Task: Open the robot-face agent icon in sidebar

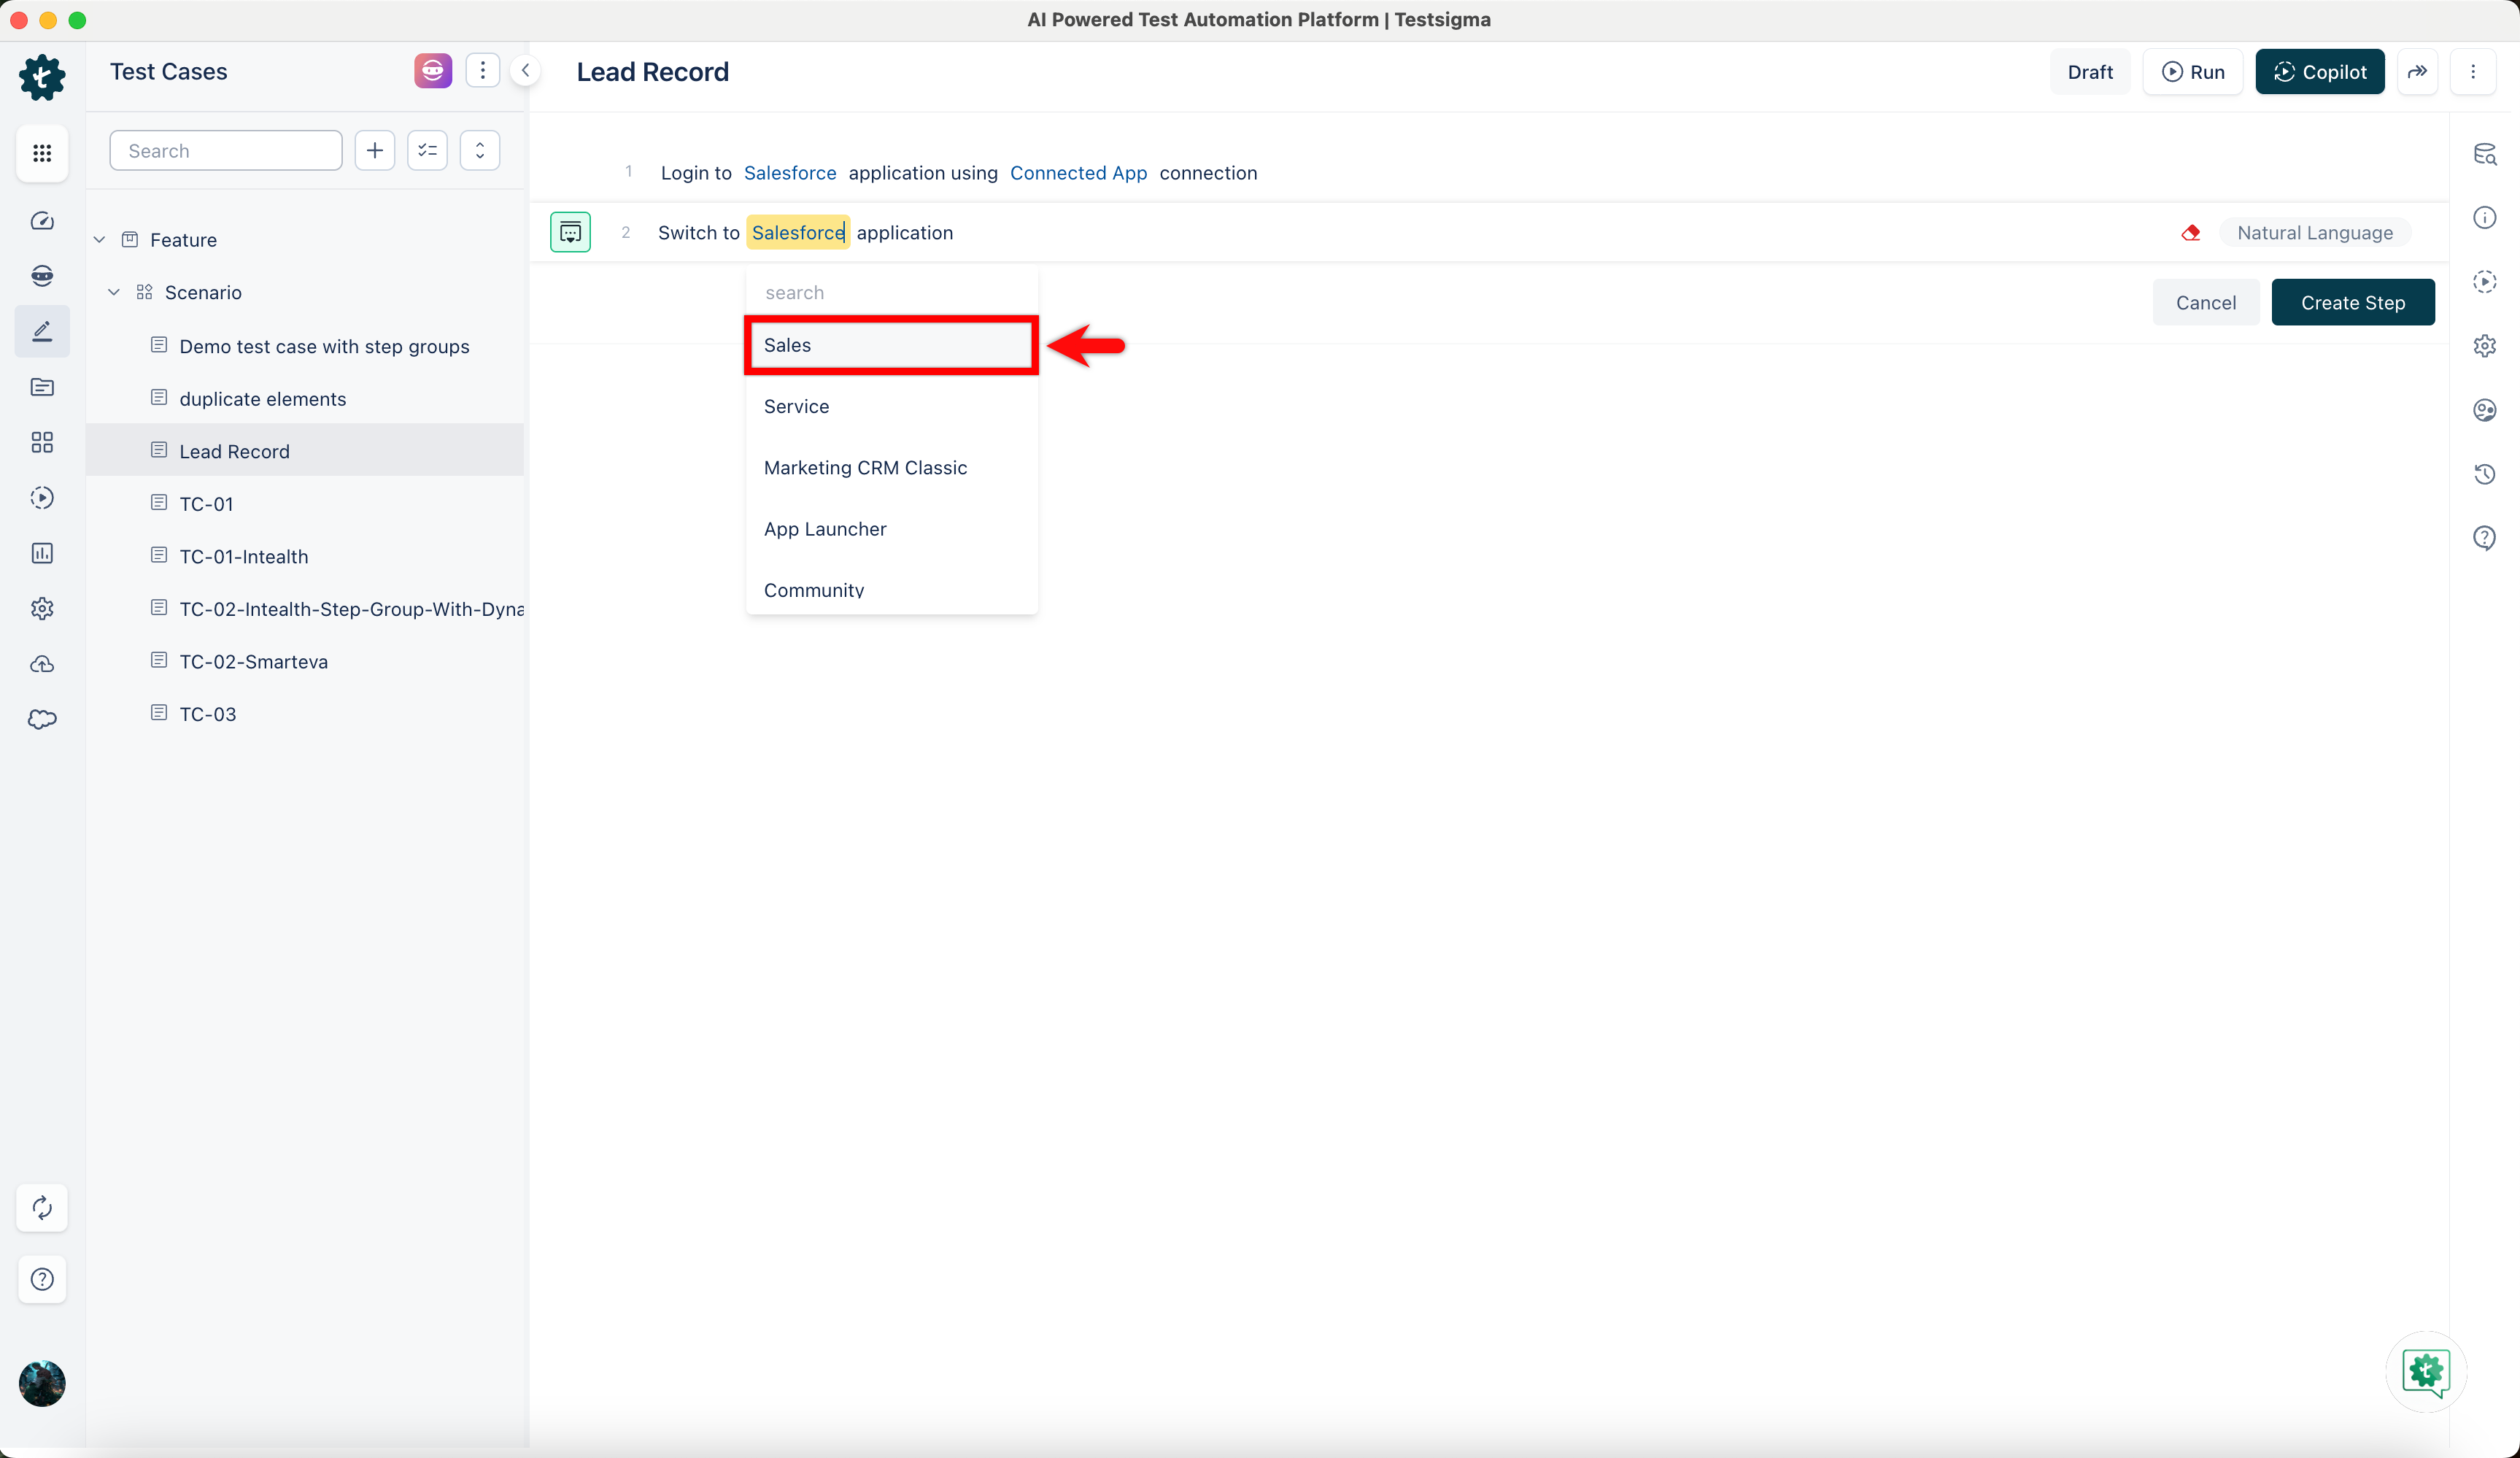Action: 42,276
